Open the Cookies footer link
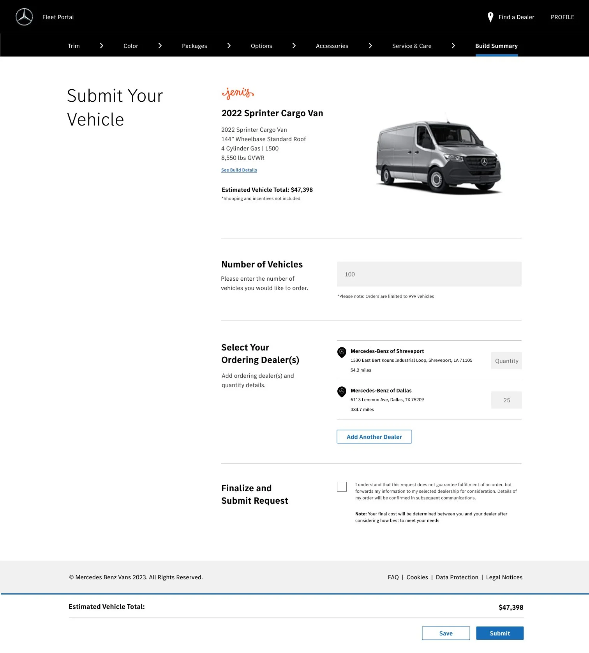 pyautogui.click(x=417, y=577)
